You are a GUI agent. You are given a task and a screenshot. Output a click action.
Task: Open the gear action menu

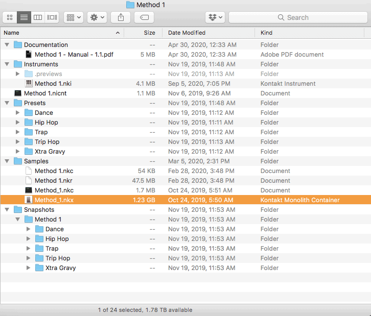97,17
